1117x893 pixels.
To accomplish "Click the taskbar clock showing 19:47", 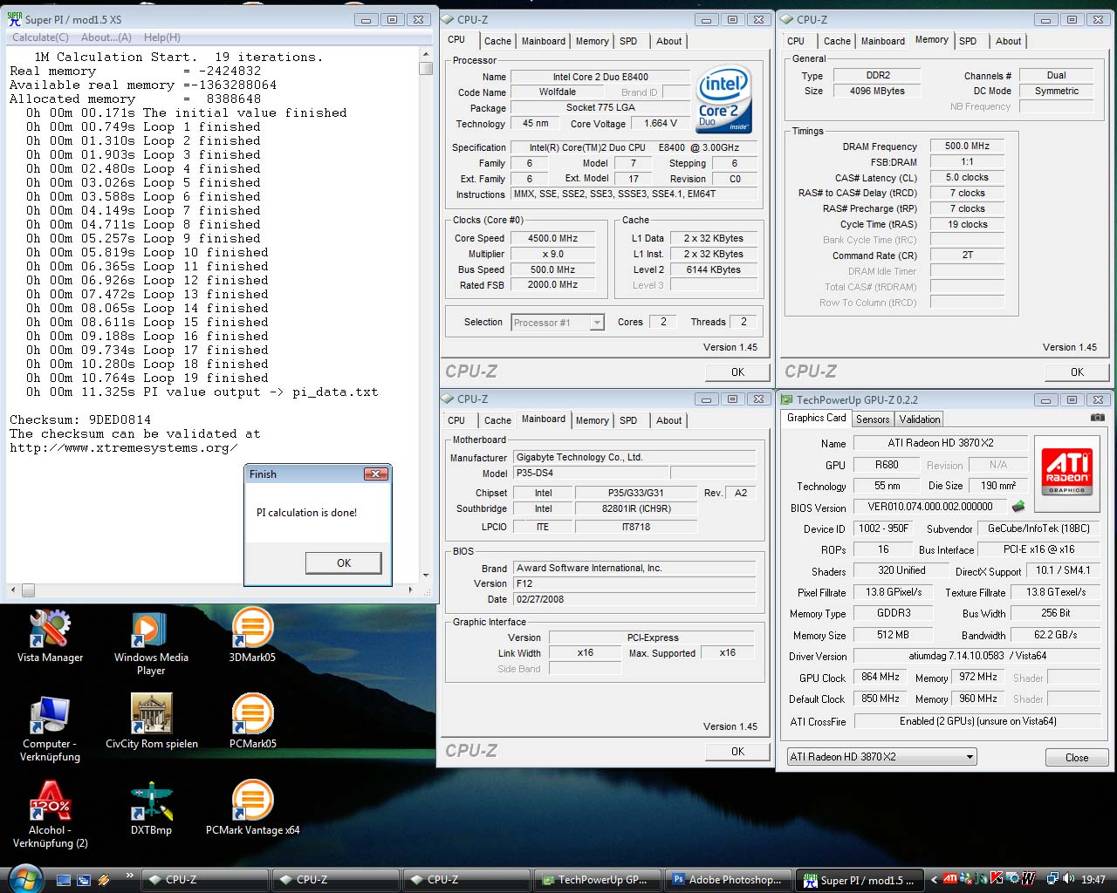I will [x=1093, y=879].
